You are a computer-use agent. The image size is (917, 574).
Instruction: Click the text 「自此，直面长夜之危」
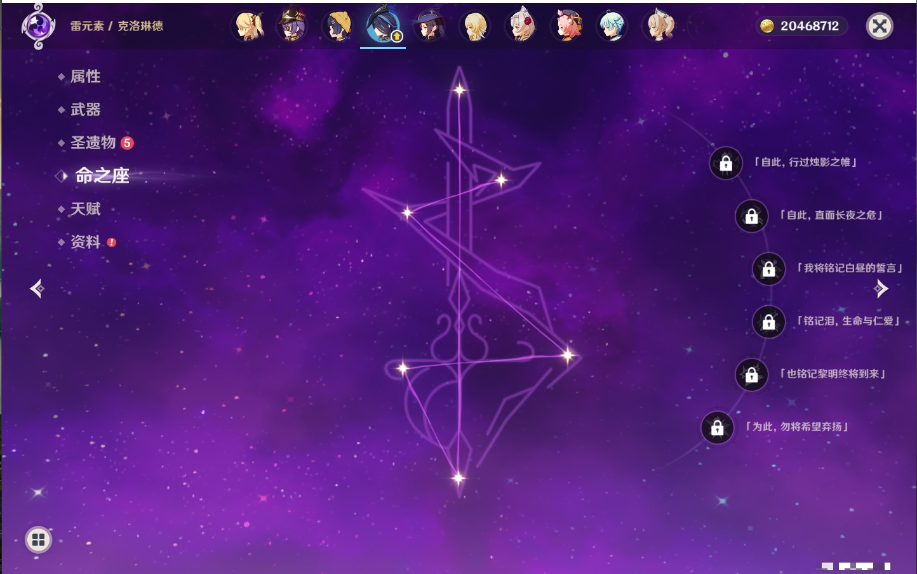831,215
